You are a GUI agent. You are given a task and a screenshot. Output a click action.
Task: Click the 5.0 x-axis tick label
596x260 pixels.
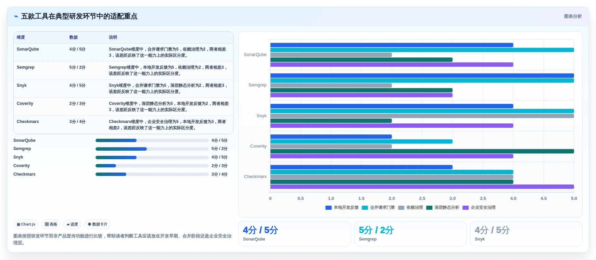tap(574, 199)
